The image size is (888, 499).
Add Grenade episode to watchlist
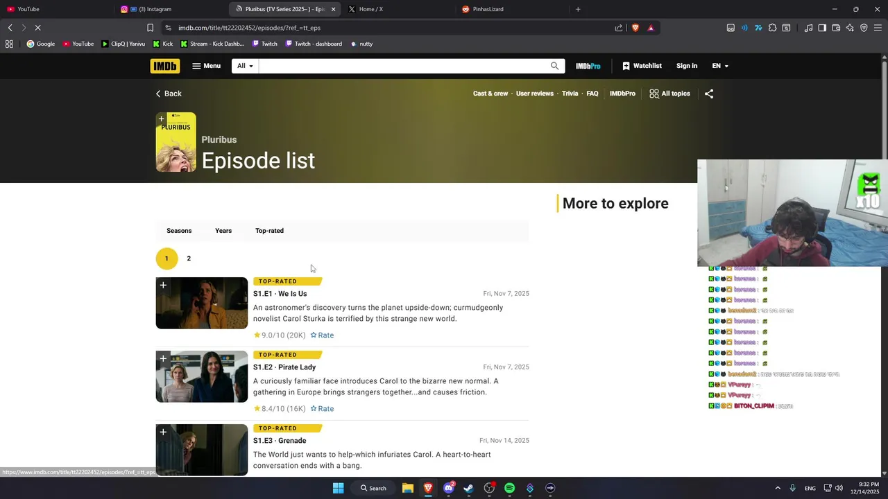click(x=163, y=432)
